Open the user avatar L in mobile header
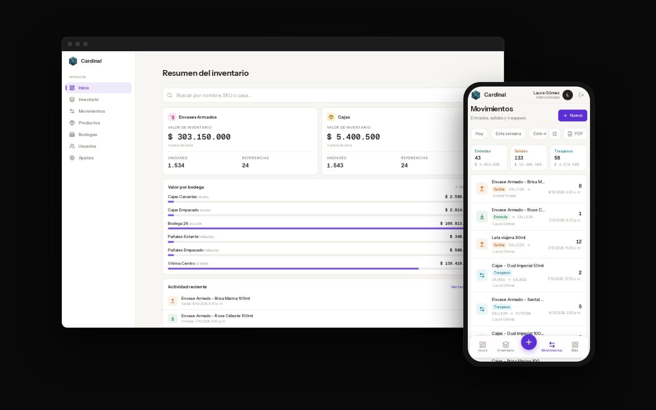Image resolution: width=656 pixels, height=410 pixels. coord(567,95)
